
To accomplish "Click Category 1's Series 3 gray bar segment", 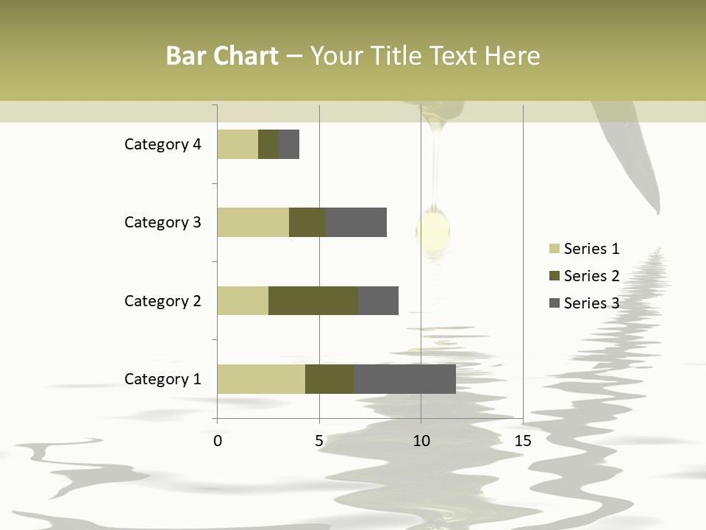I will click(x=404, y=379).
